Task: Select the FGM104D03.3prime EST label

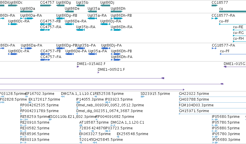Action: (196, 105)
